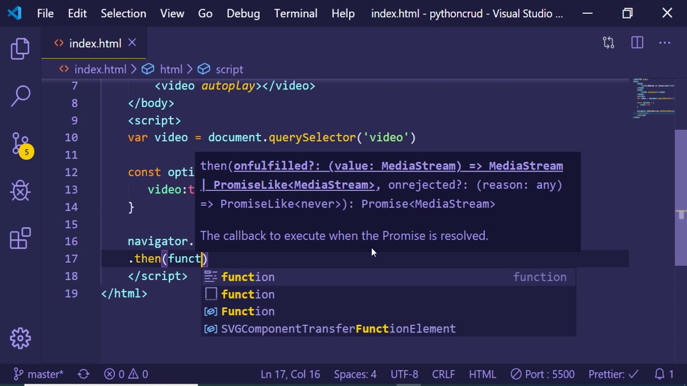
Task: Close the index.html editor tab
Action: pos(132,43)
